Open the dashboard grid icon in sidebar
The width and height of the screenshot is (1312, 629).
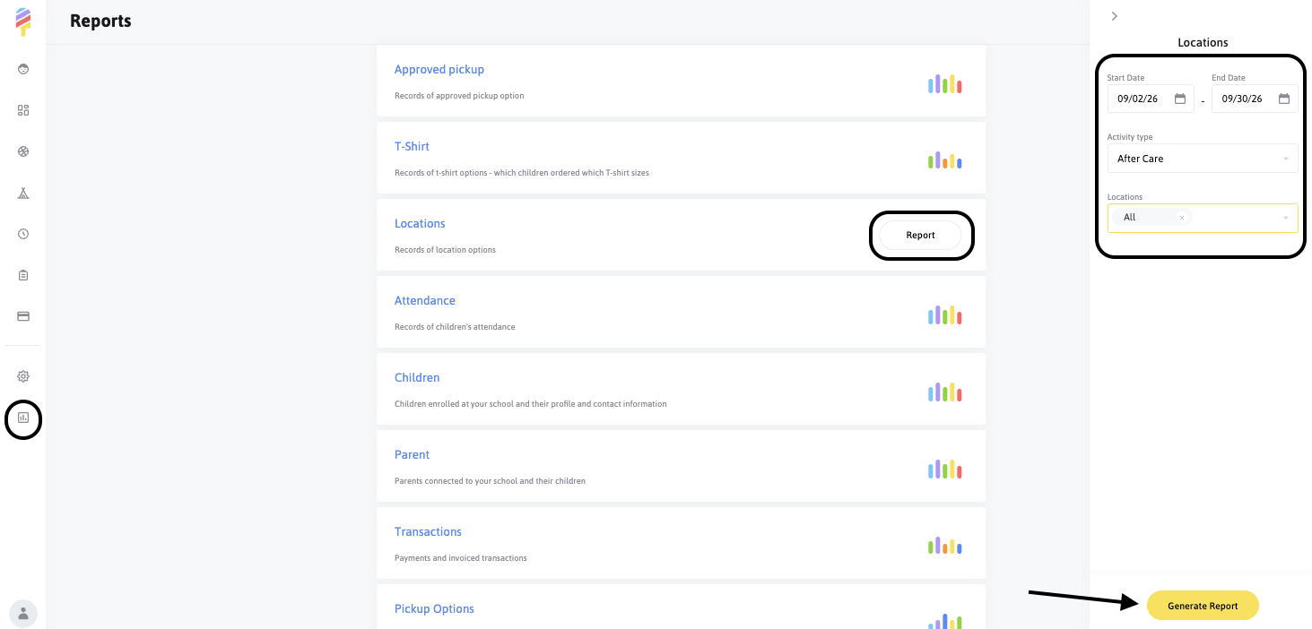(23, 110)
